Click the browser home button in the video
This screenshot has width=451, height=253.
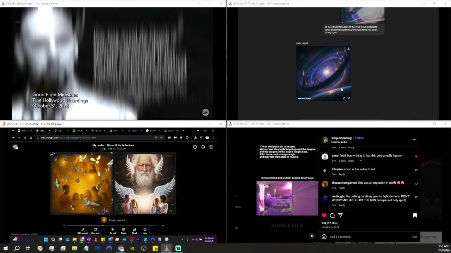31,137
